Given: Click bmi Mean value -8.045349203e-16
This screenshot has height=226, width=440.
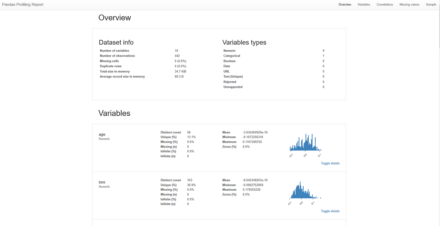Looking at the screenshot, I should tap(255, 180).
